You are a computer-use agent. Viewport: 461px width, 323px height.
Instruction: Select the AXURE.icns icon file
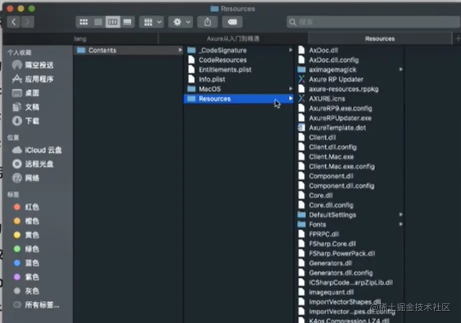click(302, 98)
